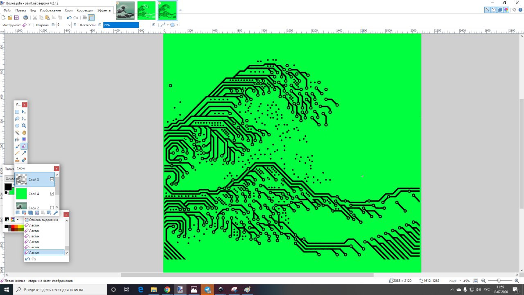Click the Undo arrow in main toolbar
The image size is (524, 295).
coord(69,18)
